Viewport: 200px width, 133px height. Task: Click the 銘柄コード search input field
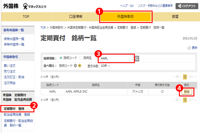point(116,58)
